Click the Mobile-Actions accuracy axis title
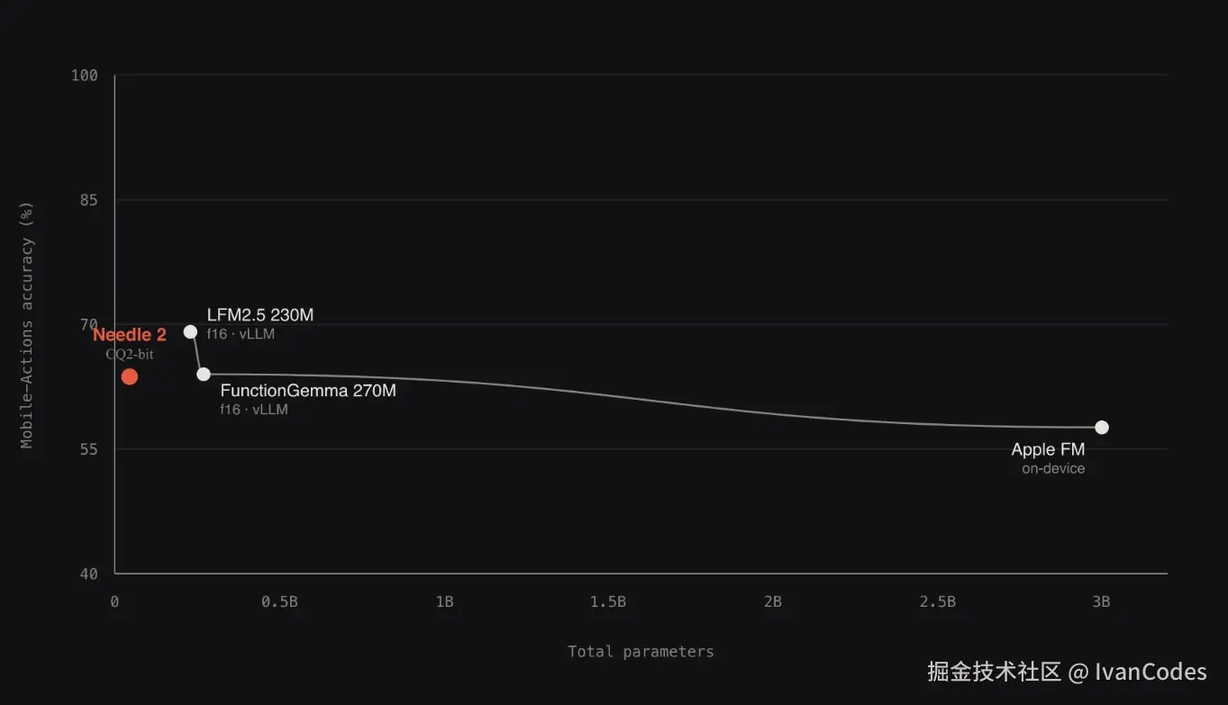This screenshot has width=1228, height=705. pyautogui.click(x=27, y=324)
